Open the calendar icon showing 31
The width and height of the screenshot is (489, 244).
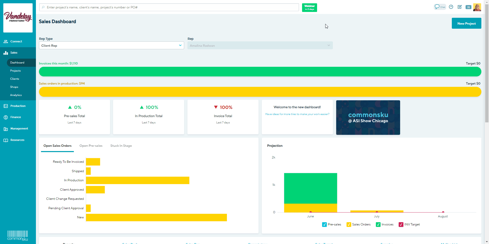click(x=468, y=7)
